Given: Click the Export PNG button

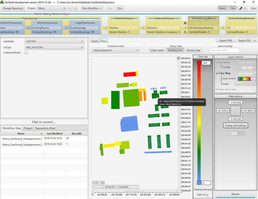Looking at the screenshot, I should [x=226, y=40].
